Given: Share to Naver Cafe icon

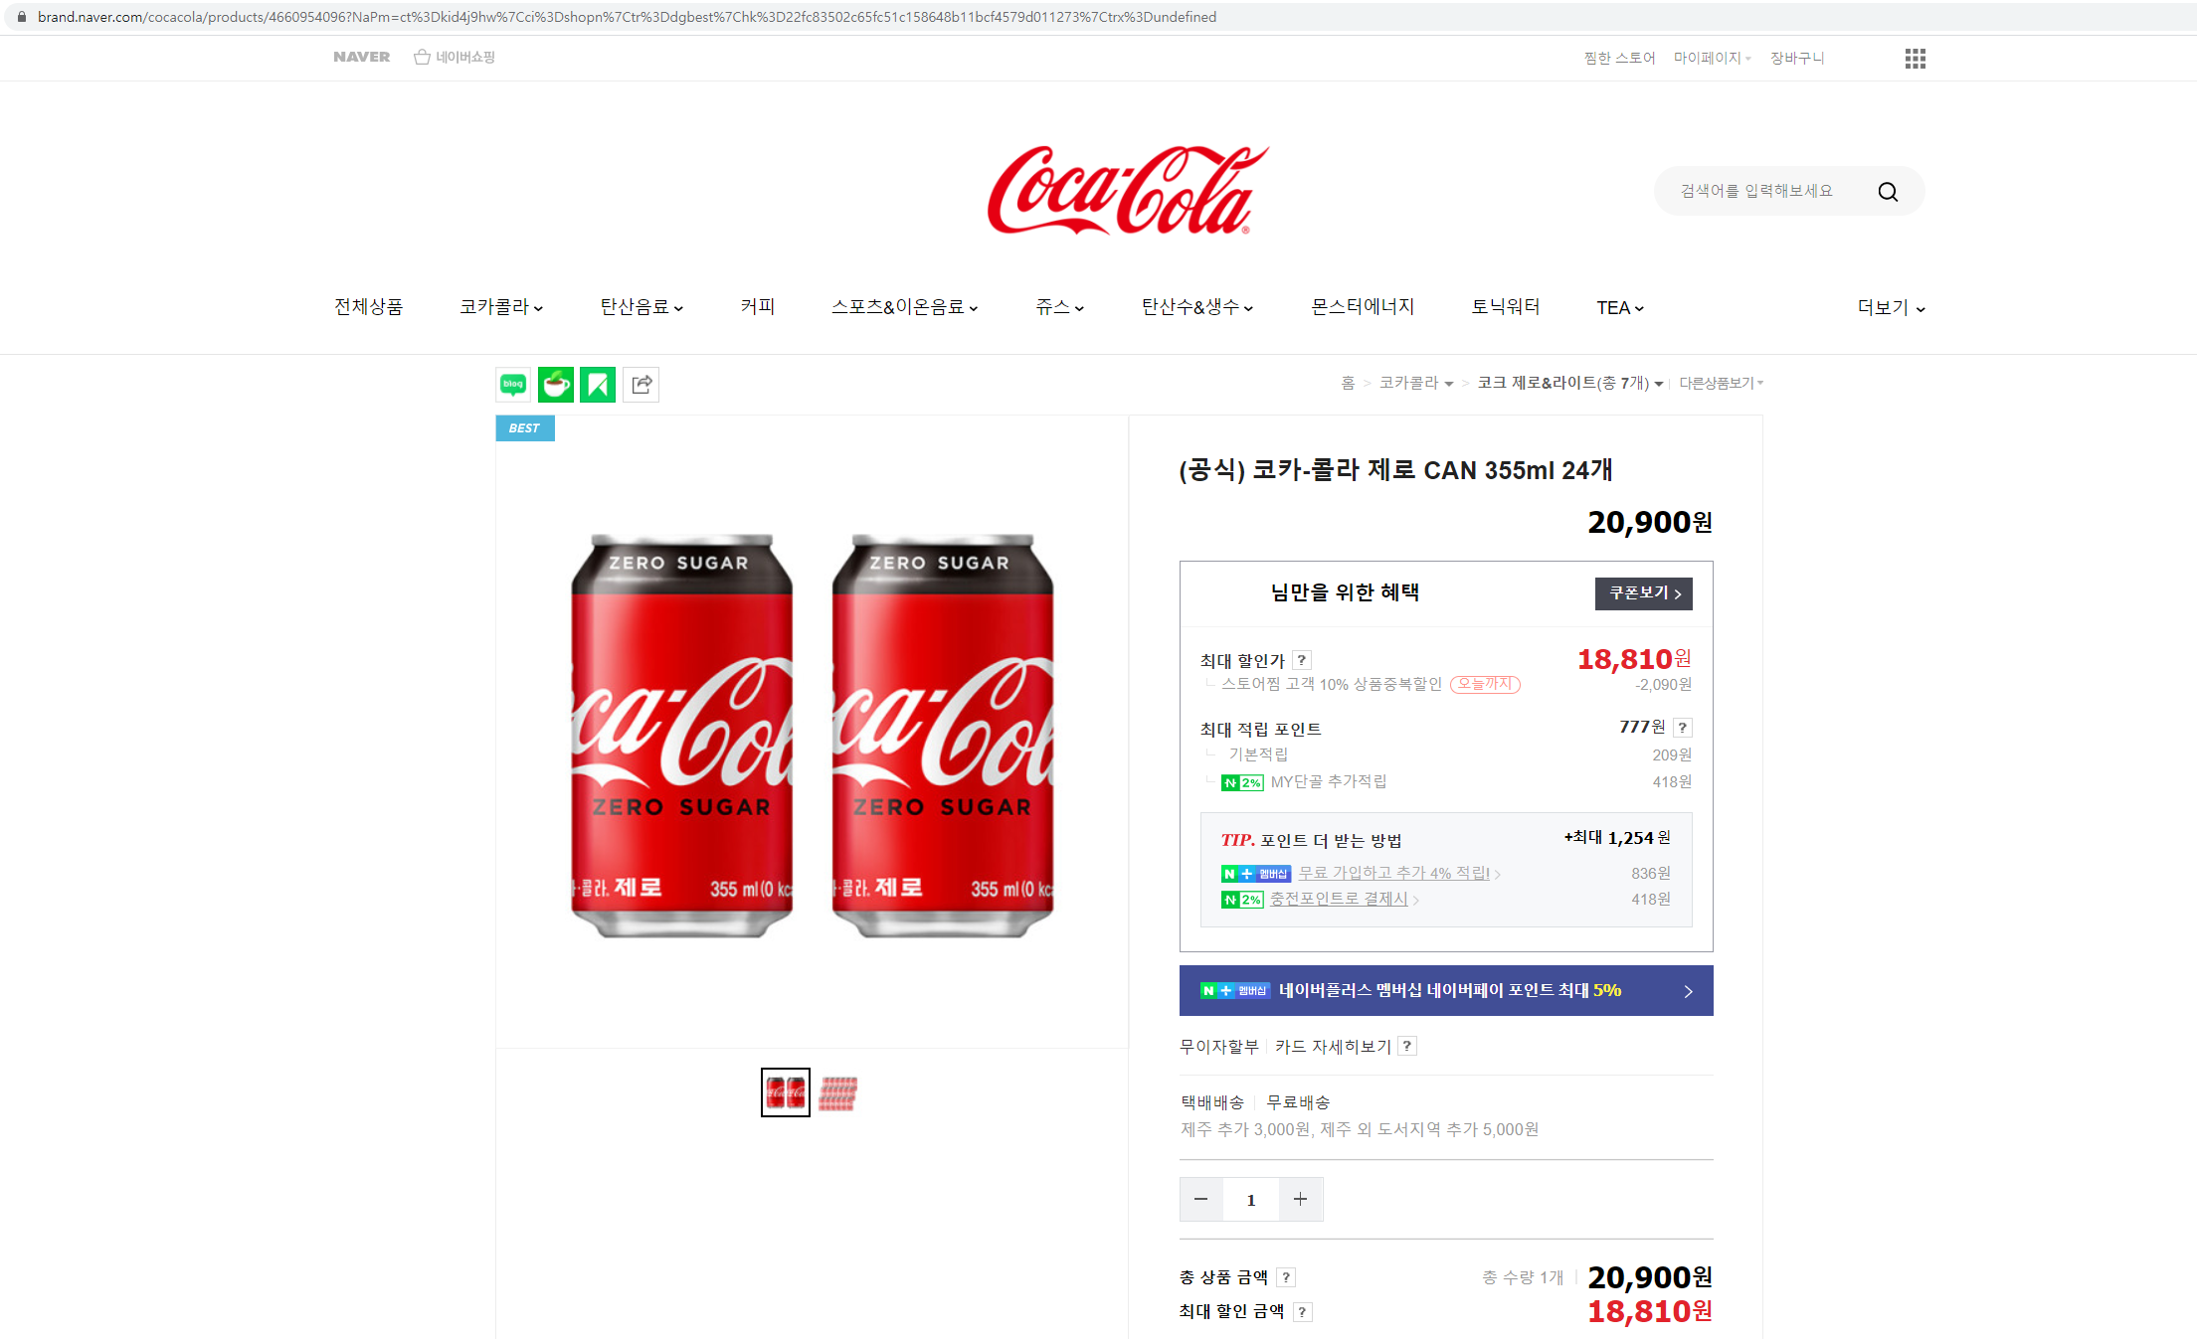Looking at the screenshot, I should (x=555, y=385).
